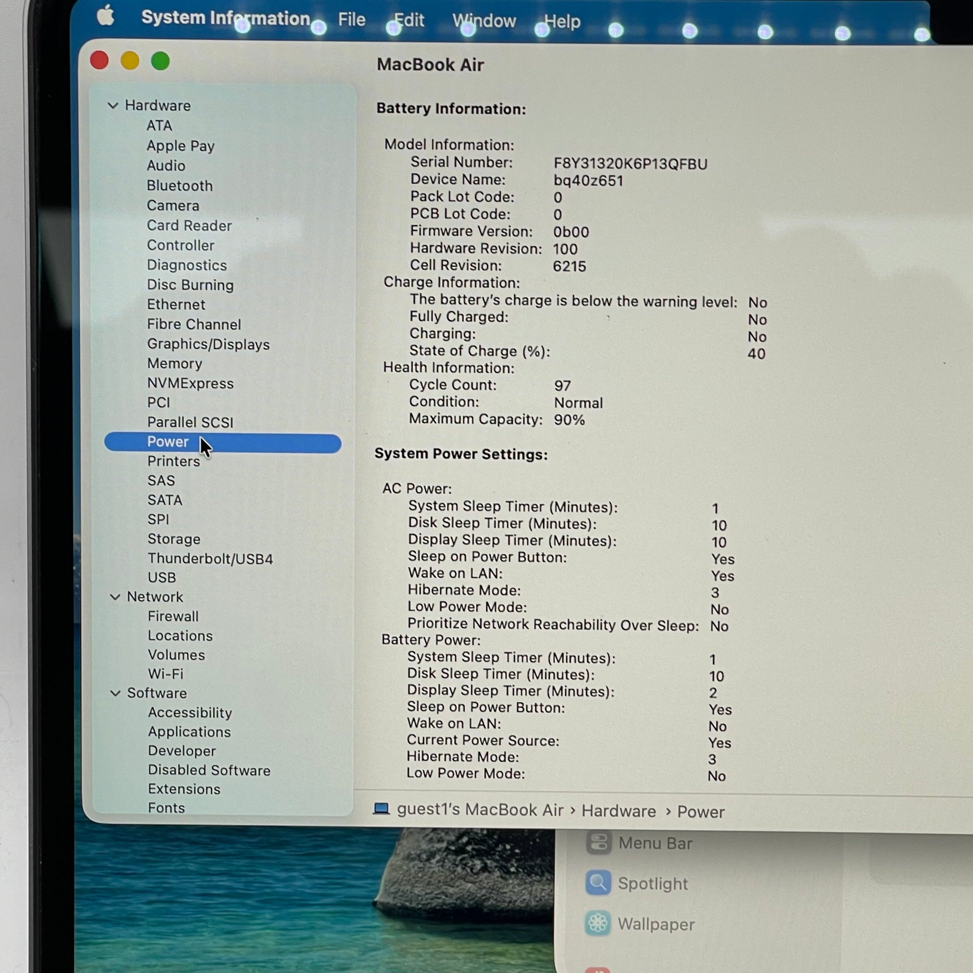Click the laptop icon in path bar
The height and width of the screenshot is (973, 973).
pos(381,809)
